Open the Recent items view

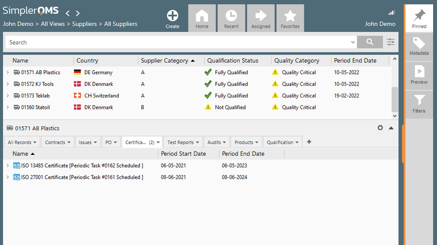point(231,18)
